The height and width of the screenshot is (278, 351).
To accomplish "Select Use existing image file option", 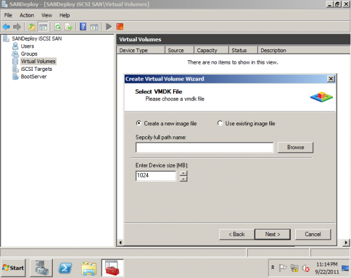I will point(246,124).
